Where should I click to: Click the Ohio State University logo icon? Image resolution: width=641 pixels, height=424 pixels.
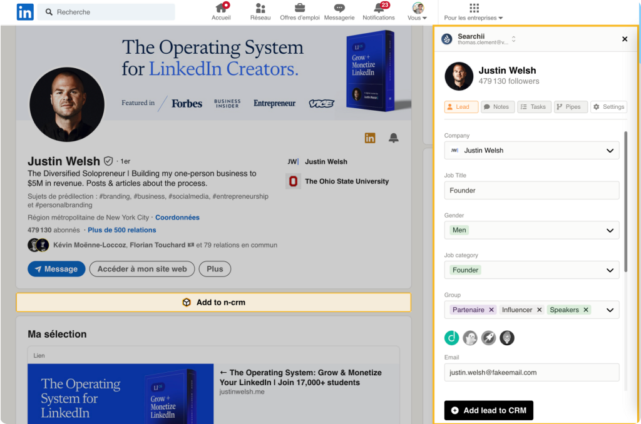pos(293,181)
